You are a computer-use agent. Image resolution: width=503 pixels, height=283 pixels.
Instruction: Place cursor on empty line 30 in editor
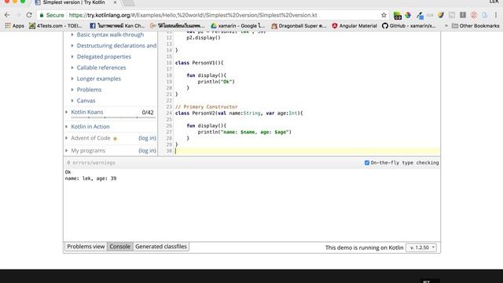point(307,151)
